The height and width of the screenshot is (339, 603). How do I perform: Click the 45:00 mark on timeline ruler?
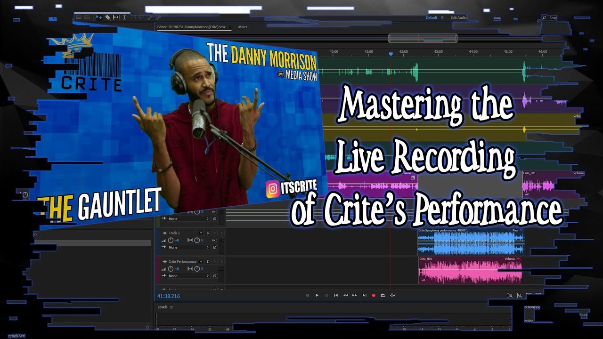point(508,51)
